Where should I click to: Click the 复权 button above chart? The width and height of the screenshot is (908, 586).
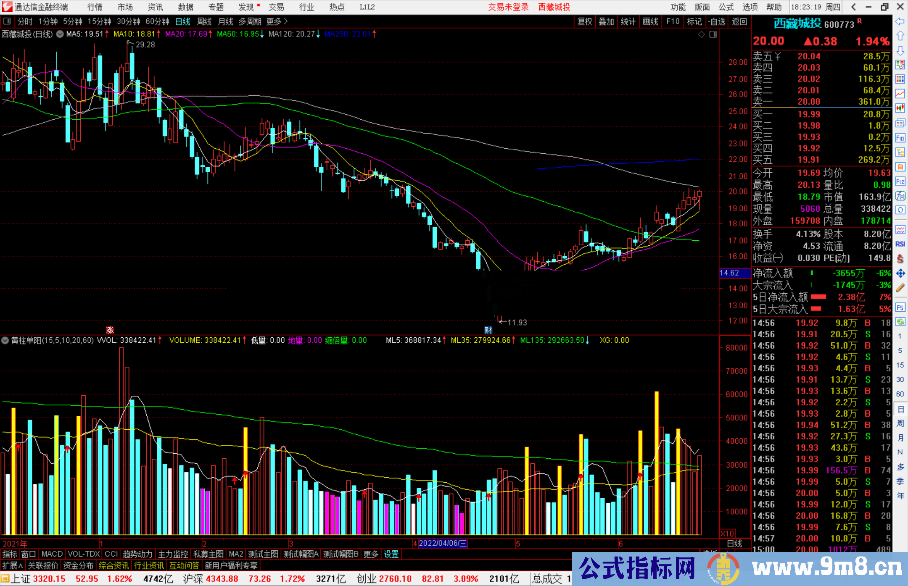[x=584, y=21]
